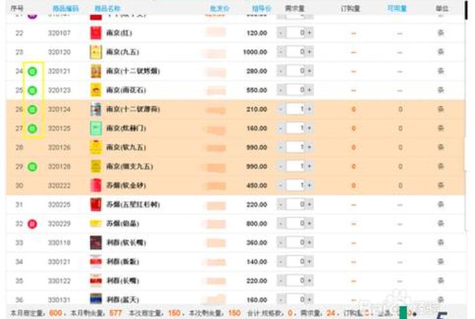Click the green badge on row 25
Image resolution: width=475 pixels, height=319 pixels.
tap(33, 90)
